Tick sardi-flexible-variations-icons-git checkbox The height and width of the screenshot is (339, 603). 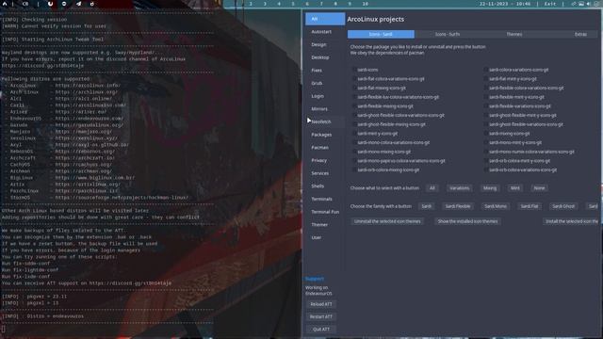(486, 106)
